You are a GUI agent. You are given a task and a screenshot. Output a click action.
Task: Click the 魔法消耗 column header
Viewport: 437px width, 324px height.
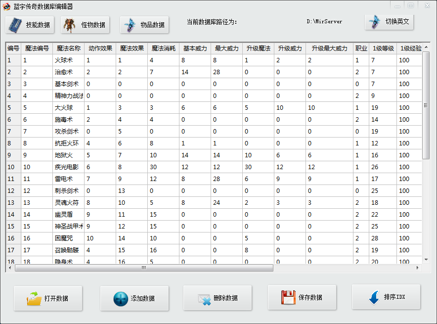click(163, 48)
